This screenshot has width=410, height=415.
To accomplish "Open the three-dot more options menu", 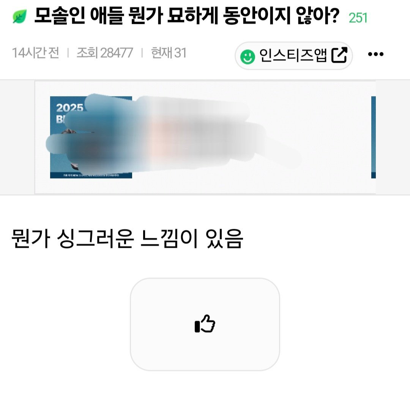I will (375, 54).
